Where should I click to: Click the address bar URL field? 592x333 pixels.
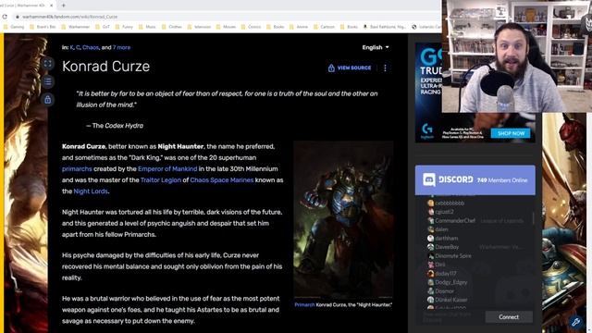227,17
